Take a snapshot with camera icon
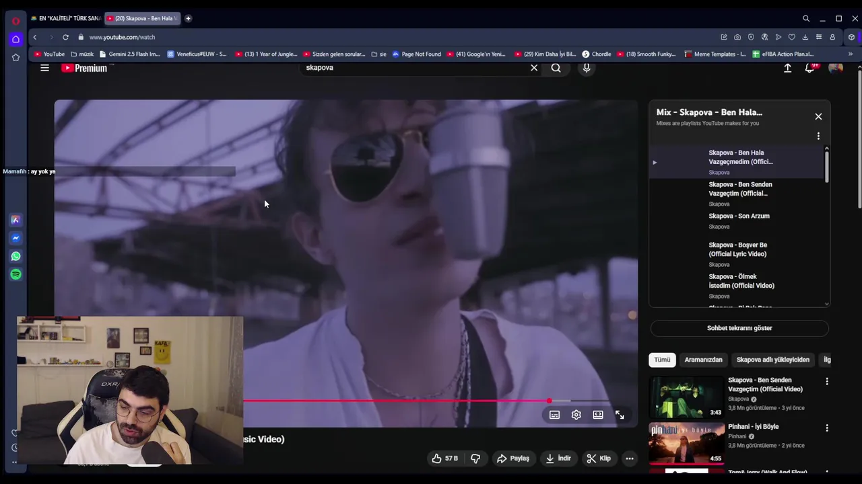The height and width of the screenshot is (484, 862). point(737,37)
